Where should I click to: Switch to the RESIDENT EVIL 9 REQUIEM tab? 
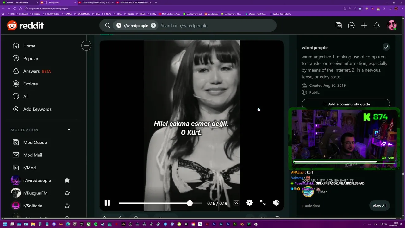[134, 3]
